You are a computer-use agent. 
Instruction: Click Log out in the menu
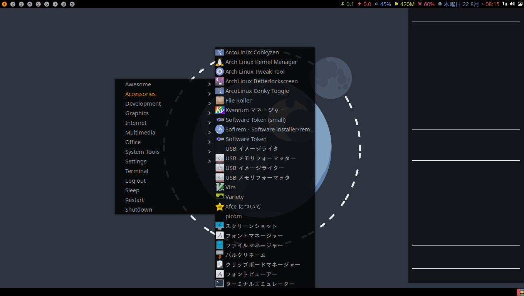135,181
